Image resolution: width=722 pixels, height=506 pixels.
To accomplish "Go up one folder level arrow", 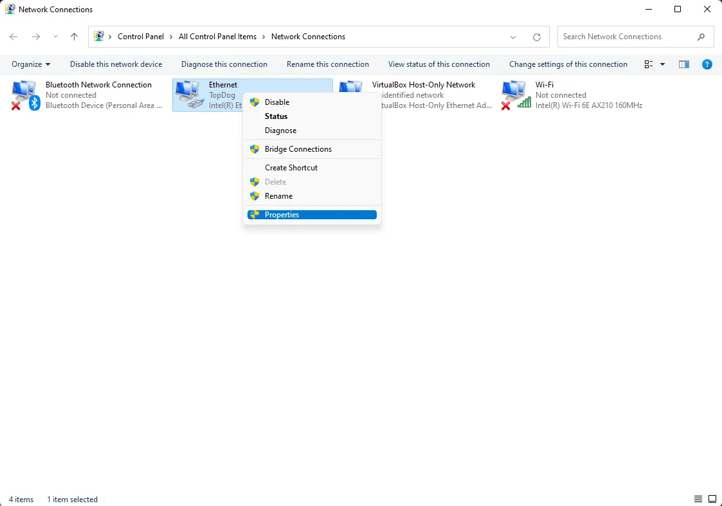I will tap(74, 37).
